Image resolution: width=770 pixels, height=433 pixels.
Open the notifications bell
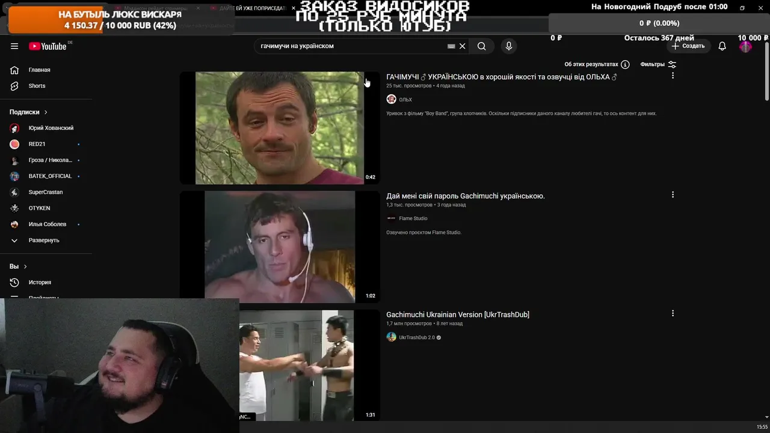pos(722,46)
